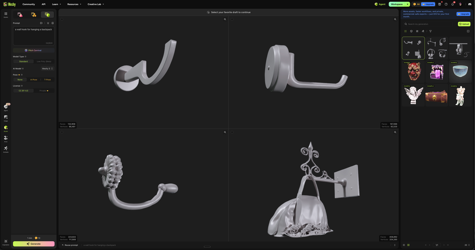This screenshot has height=250, width=475.
Task: Open the Discord link icon
Action: [x=470, y=4]
